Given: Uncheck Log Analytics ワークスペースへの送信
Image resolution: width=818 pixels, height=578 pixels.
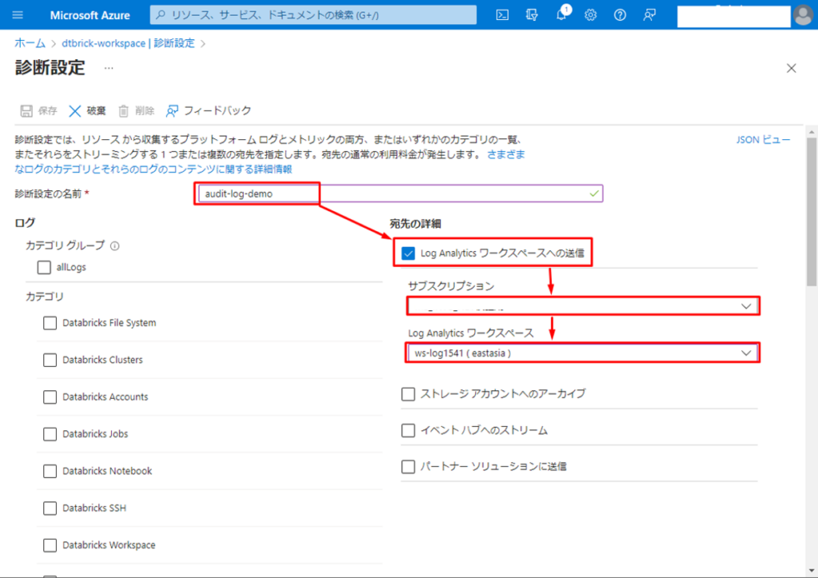Looking at the screenshot, I should pyautogui.click(x=408, y=253).
